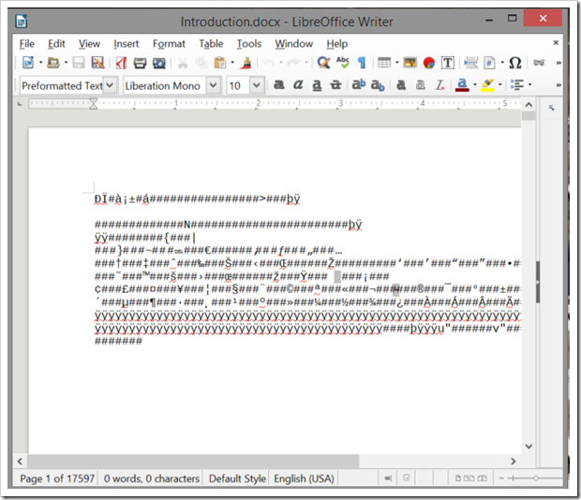581x500 pixels.
Task: Click the Export as PDF icon
Action: click(121, 64)
